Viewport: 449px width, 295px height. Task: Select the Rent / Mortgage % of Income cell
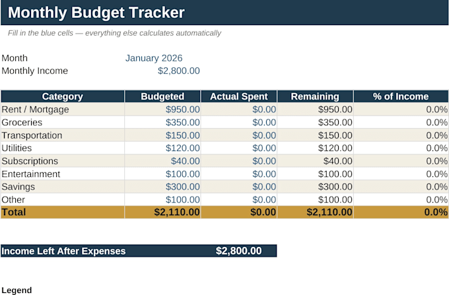tap(401, 110)
